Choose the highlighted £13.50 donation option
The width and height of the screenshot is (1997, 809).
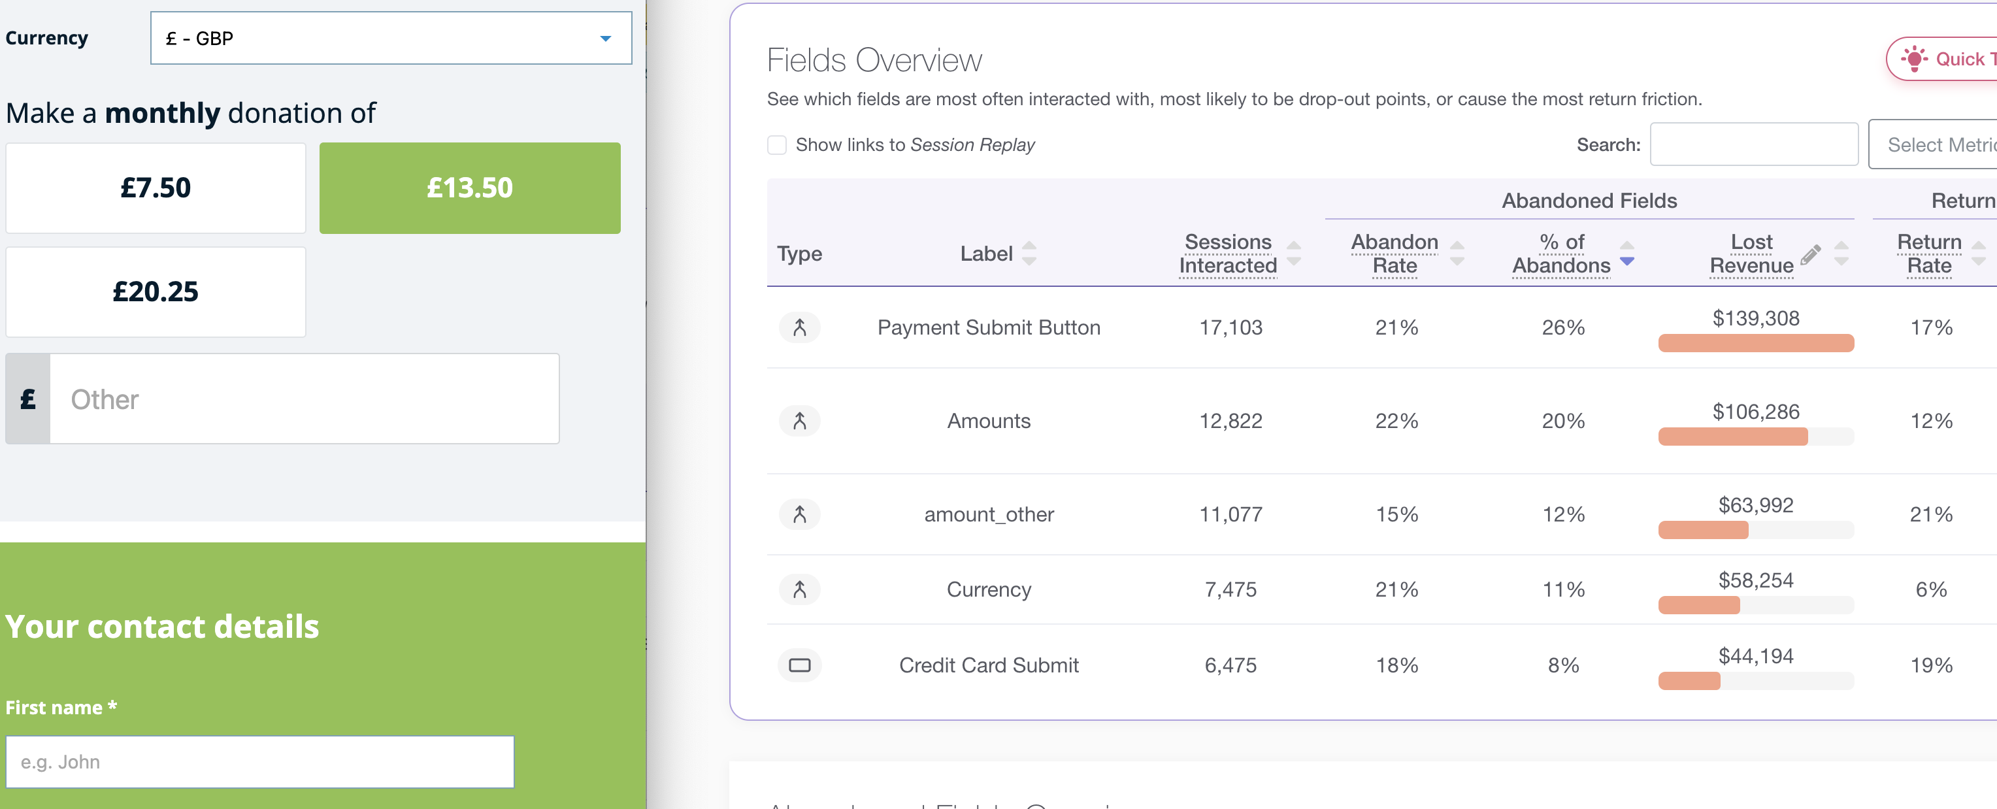coord(470,188)
